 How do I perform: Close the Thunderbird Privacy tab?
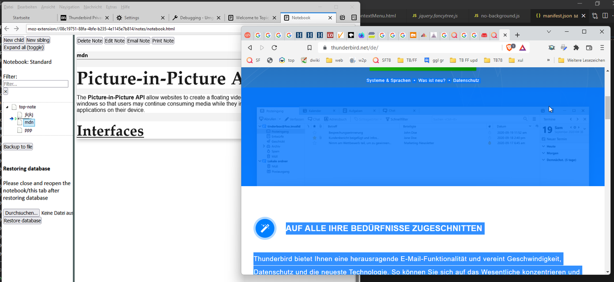(x=107, y=18)
